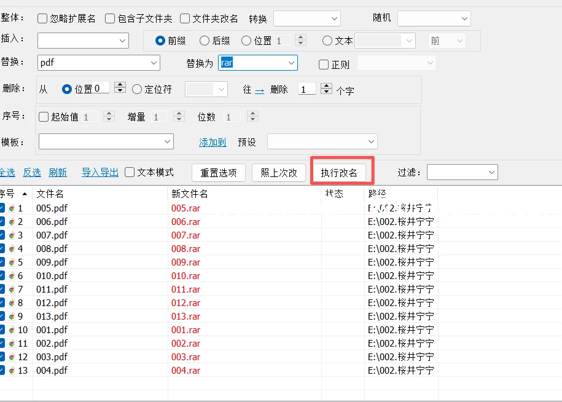The image size is (562, 402).
Task: Select the 后缀 radio button
Action: pyautogui.click(x=203, y=41)
